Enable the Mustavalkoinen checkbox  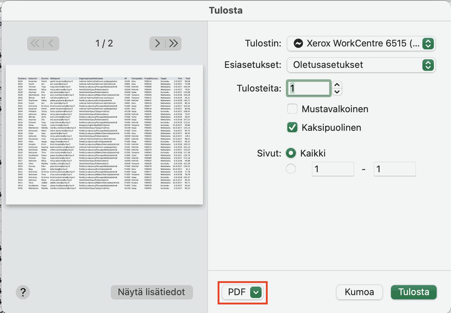pos(292,109)
